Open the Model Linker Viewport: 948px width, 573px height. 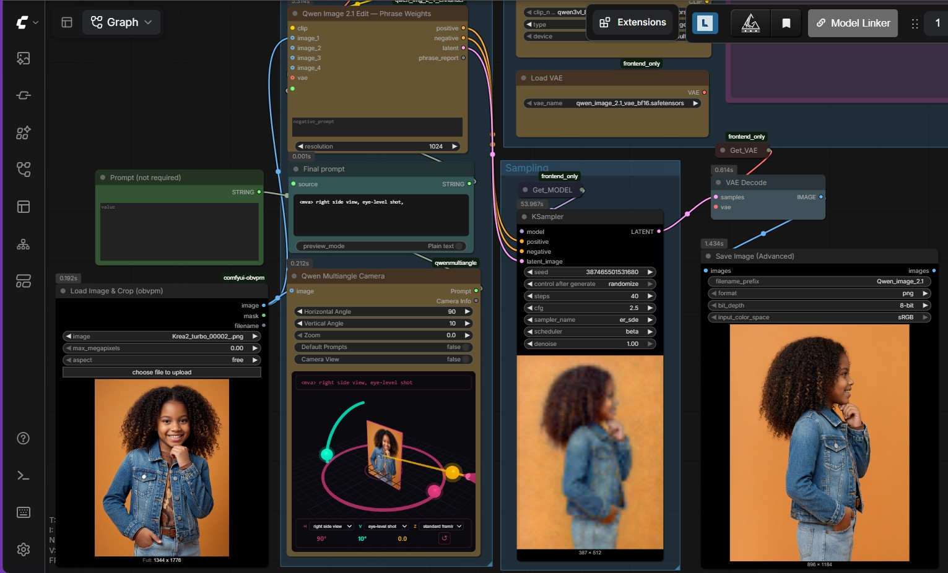pyautogui.click(x=853, y=23)
